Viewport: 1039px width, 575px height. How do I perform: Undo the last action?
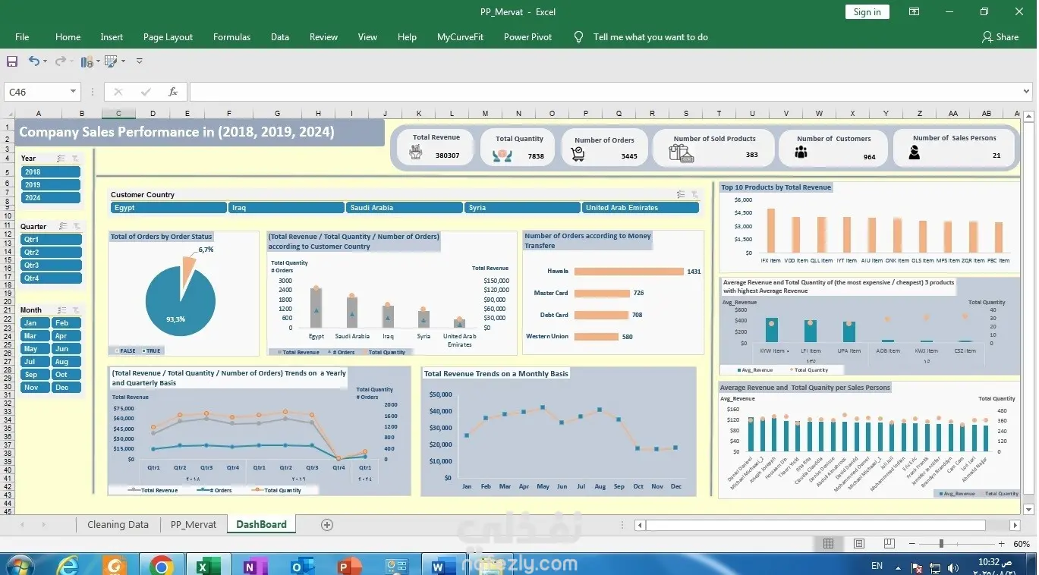(x=33, y=61)
